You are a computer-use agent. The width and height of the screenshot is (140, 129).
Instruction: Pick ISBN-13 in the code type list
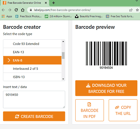coord(32,77)
